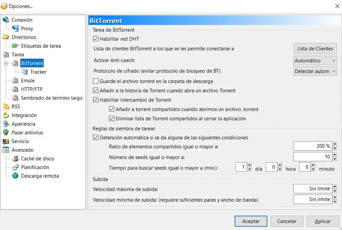The image size is (342, 230).
Task: Click the Pasar antivirus shield icon
Action: coord(6,132)
